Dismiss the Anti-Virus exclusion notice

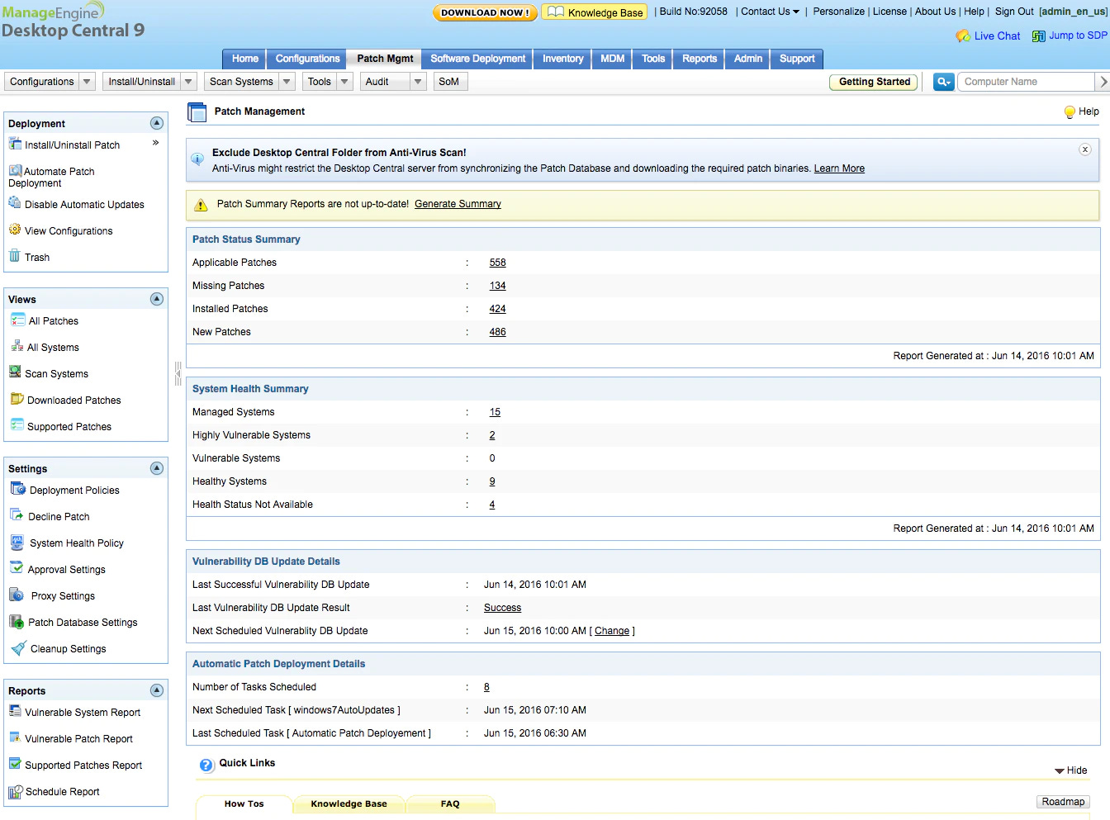[x=1085, y=149]
